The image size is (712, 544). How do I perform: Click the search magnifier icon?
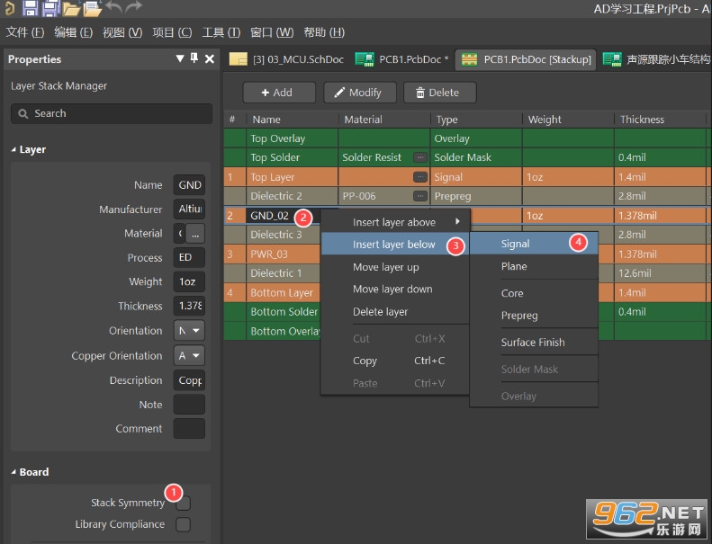click(x=23, y=113)
